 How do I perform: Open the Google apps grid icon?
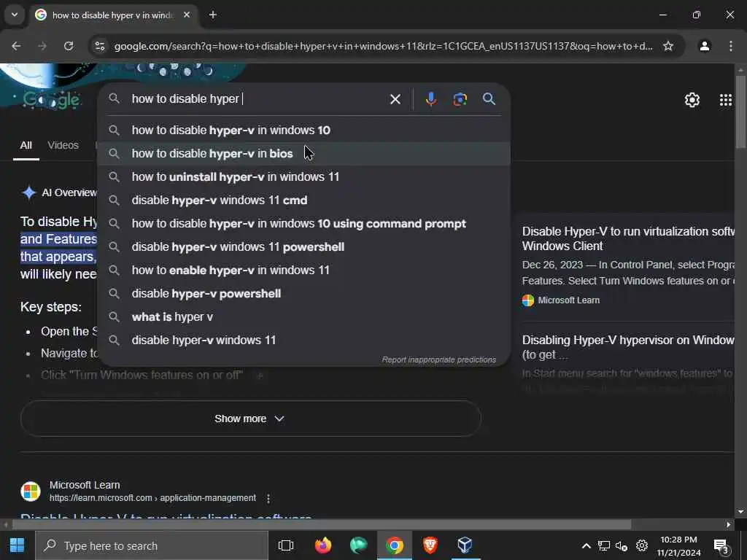725,99
